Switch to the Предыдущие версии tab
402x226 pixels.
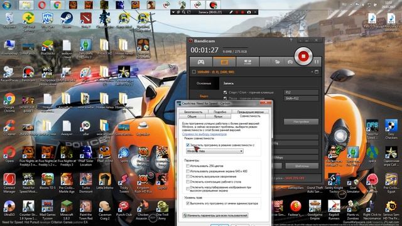point(250,112)
